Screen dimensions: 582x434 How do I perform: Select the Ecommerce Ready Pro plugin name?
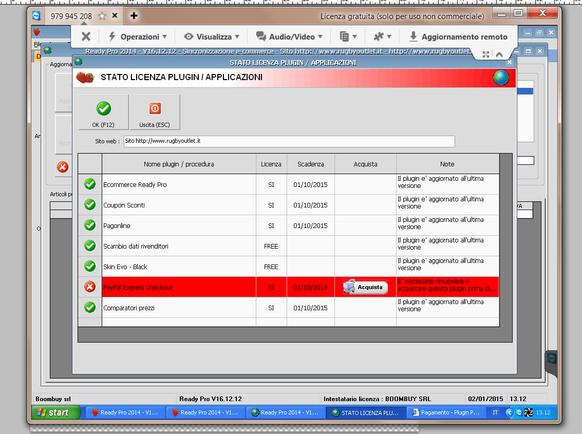[135, 184]
